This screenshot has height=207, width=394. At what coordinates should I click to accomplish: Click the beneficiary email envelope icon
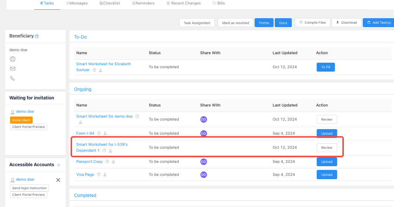(x=13, y=69)
